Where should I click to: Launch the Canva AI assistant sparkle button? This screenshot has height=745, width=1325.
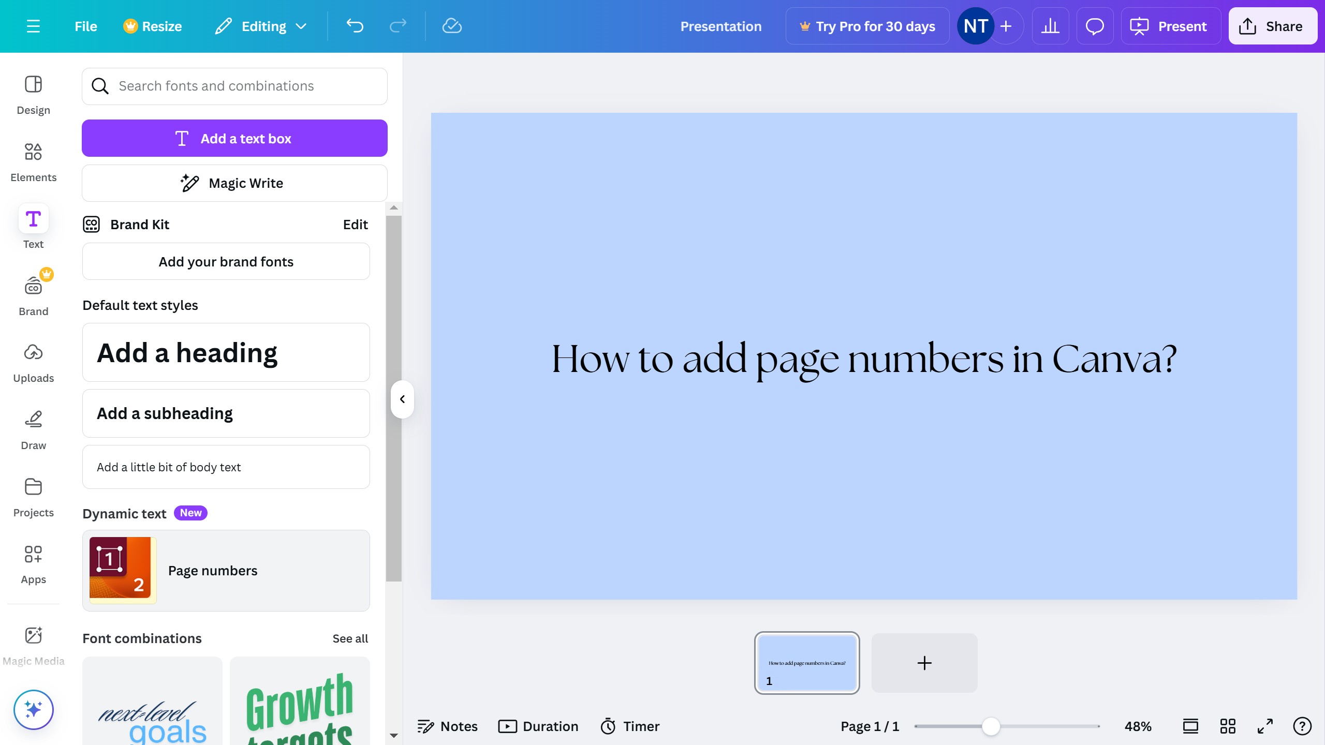coord(33,709)
